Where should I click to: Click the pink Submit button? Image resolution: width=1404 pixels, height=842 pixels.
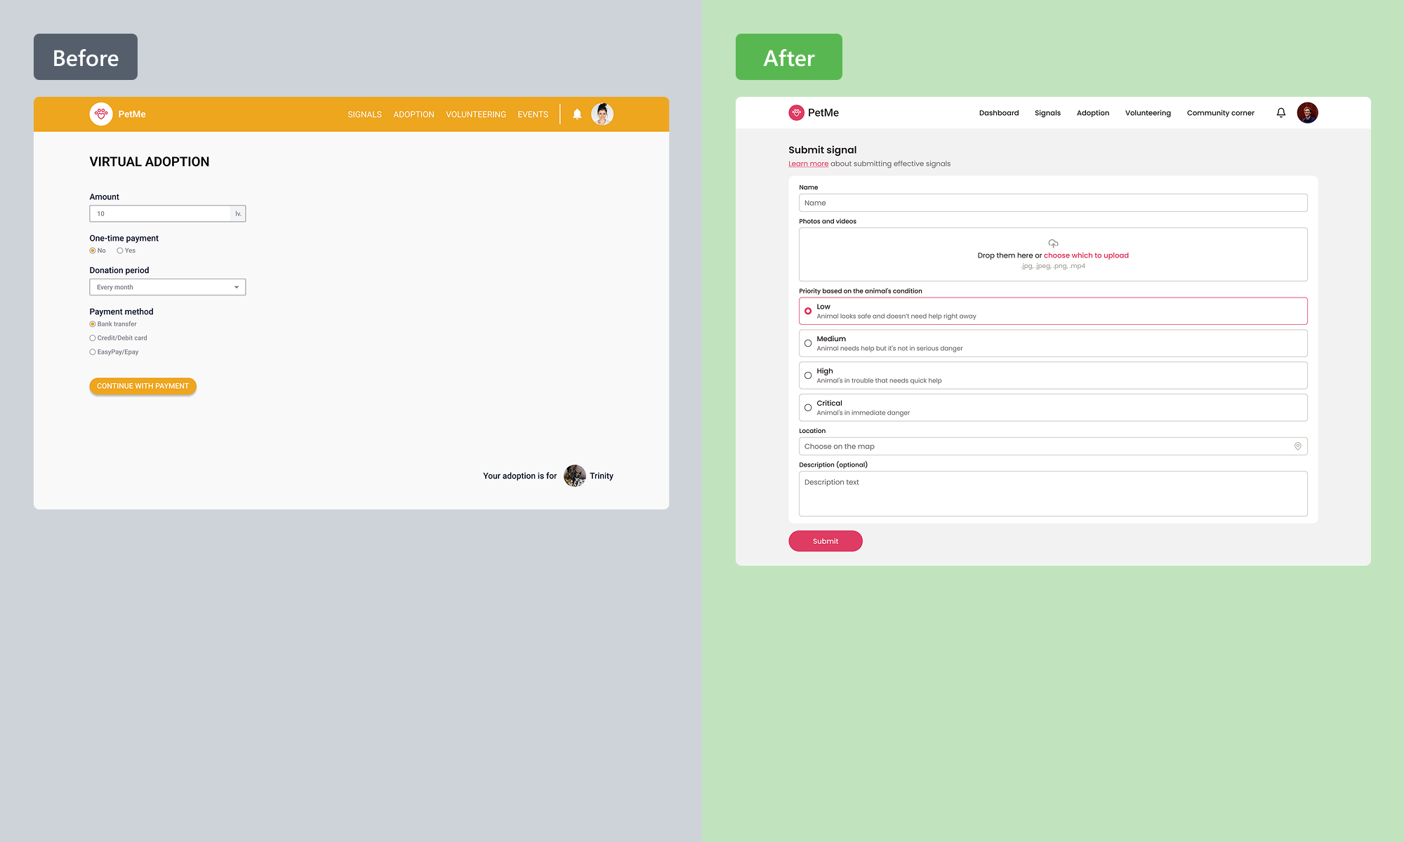click(825, 541)
